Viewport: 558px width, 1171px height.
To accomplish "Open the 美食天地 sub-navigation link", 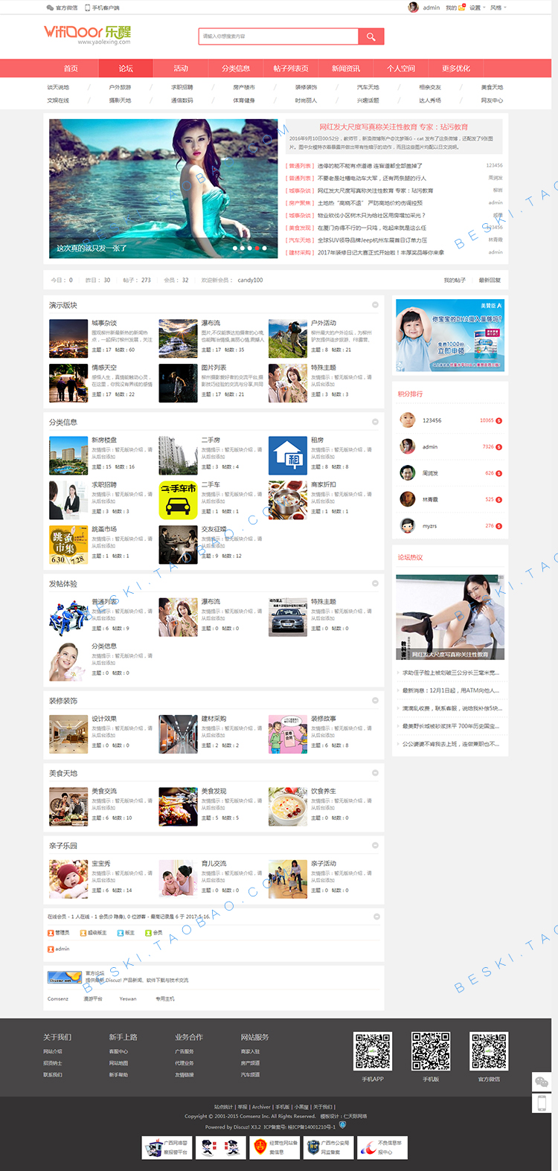I will [x=492, y=88].
